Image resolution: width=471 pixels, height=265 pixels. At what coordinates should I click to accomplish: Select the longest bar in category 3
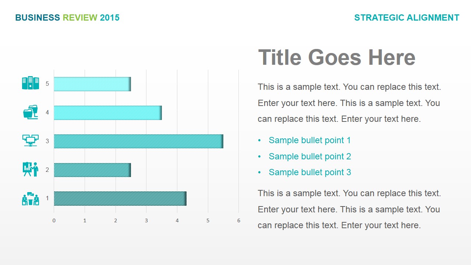(x=138, y=141)
